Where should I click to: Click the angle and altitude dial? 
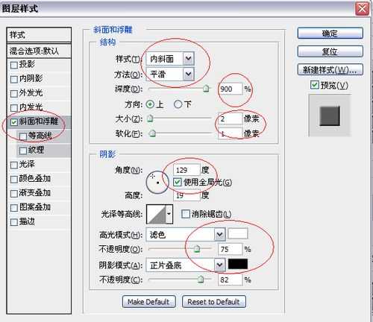point(157,182)
